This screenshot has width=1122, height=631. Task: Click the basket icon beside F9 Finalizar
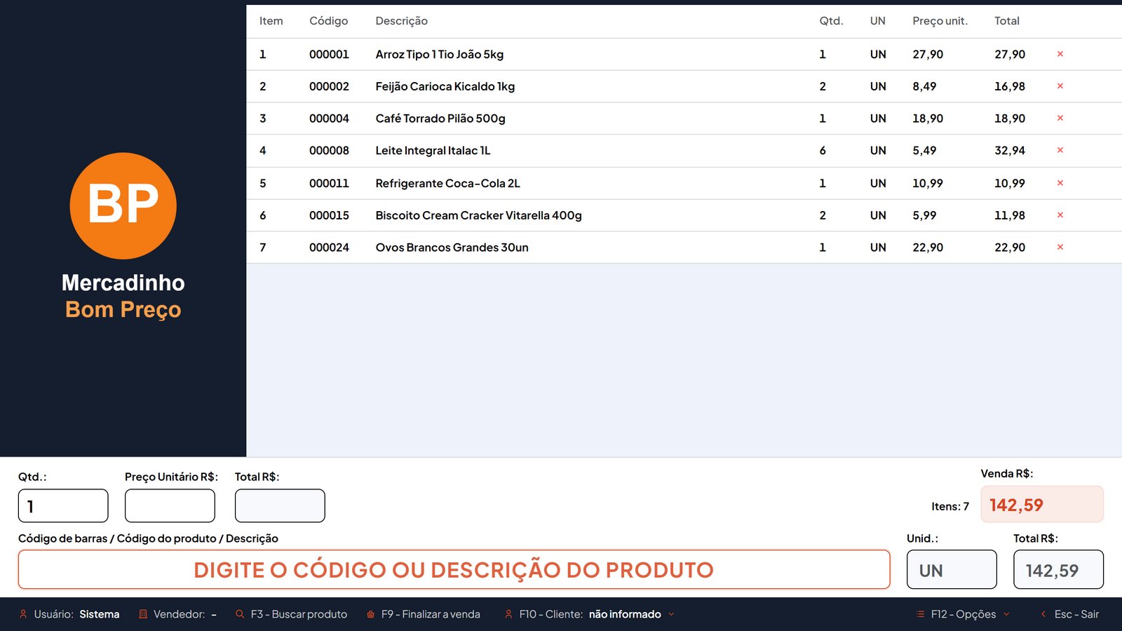click(370, 614)
